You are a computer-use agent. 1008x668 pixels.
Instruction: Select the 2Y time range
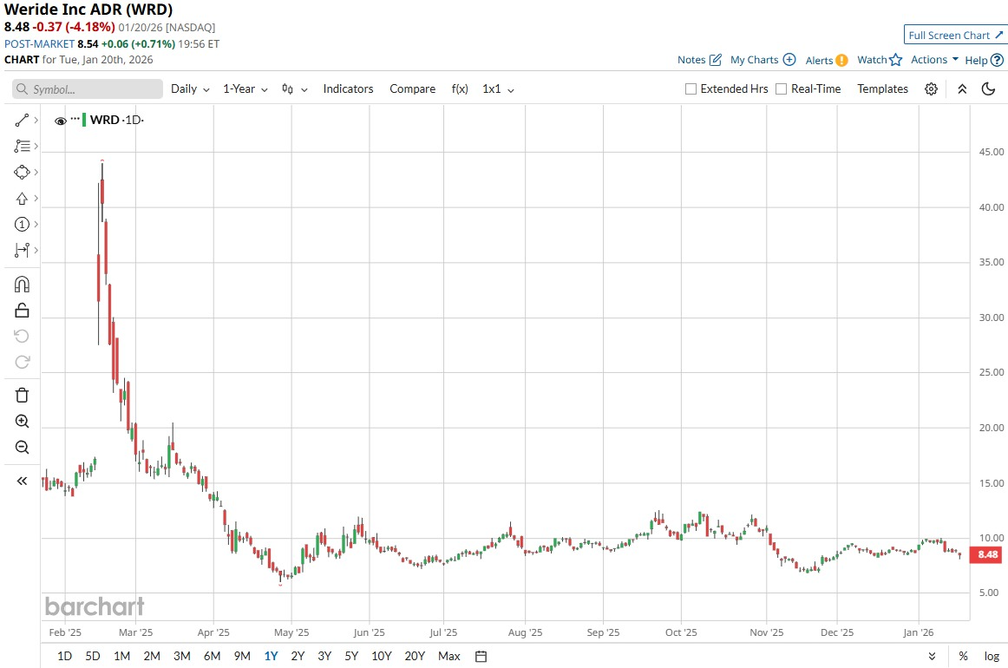coord(298,657)
